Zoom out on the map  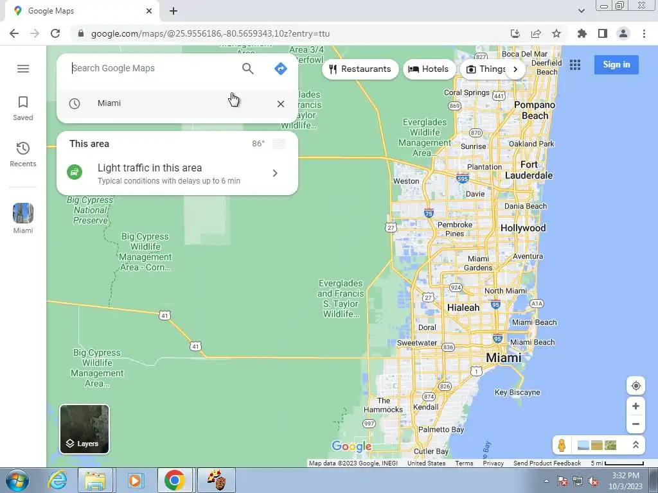pyautogui.click(x=636, y=424)
